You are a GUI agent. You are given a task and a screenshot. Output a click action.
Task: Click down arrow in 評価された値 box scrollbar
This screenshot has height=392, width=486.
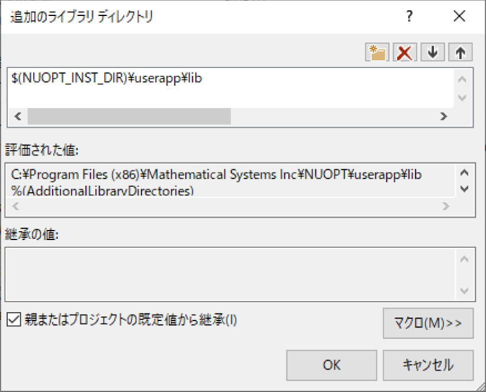pyautogui.click(x=464, y=189)
